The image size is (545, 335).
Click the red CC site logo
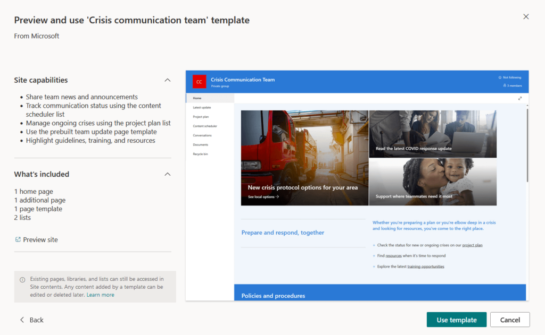click(199, 82)
